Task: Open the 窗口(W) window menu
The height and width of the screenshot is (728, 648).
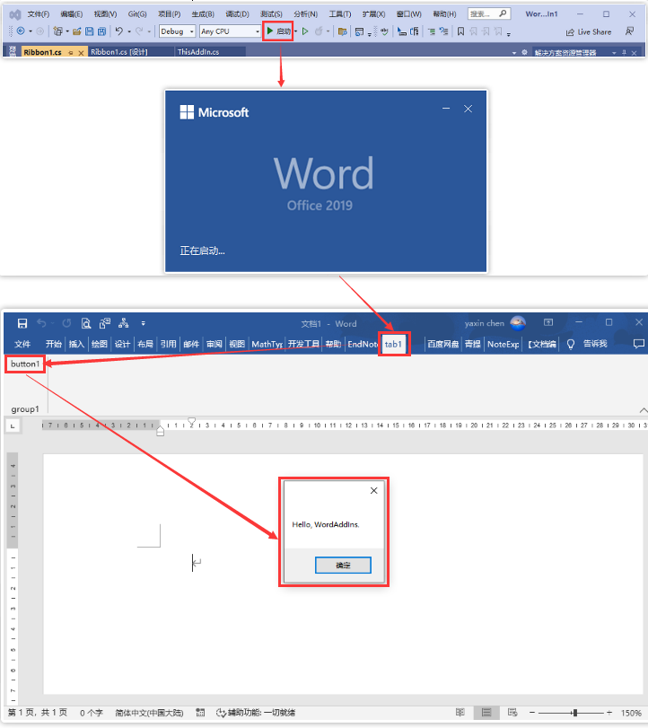Action: point(408,14)
